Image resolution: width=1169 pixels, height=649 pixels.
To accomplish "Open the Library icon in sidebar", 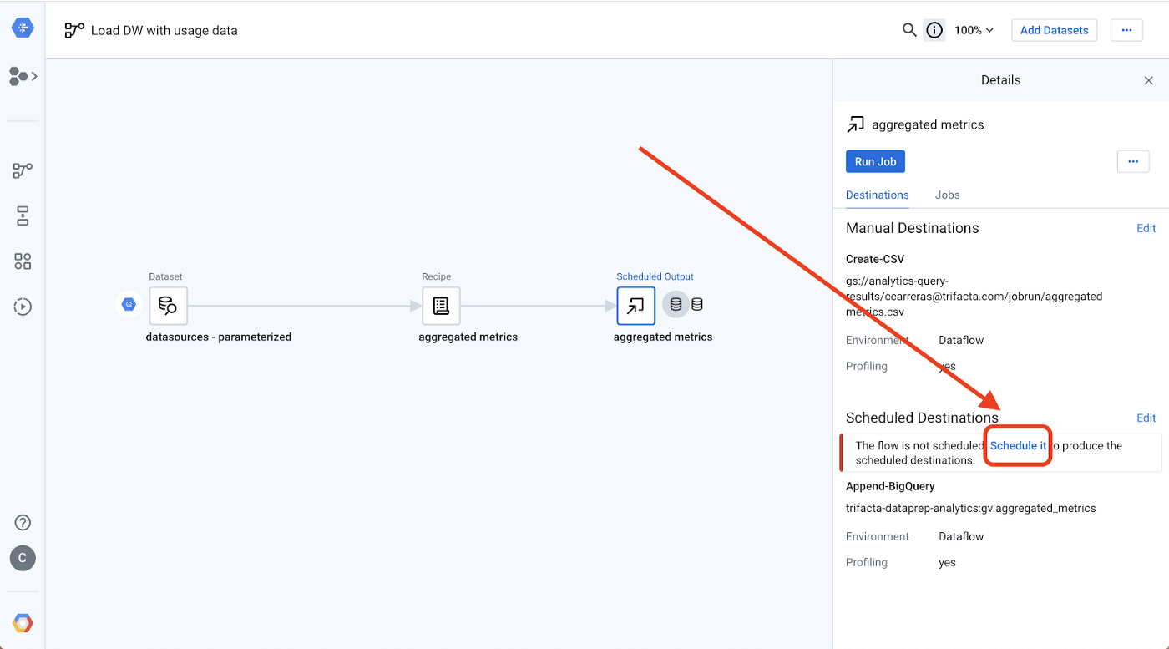I will [23, 216].
